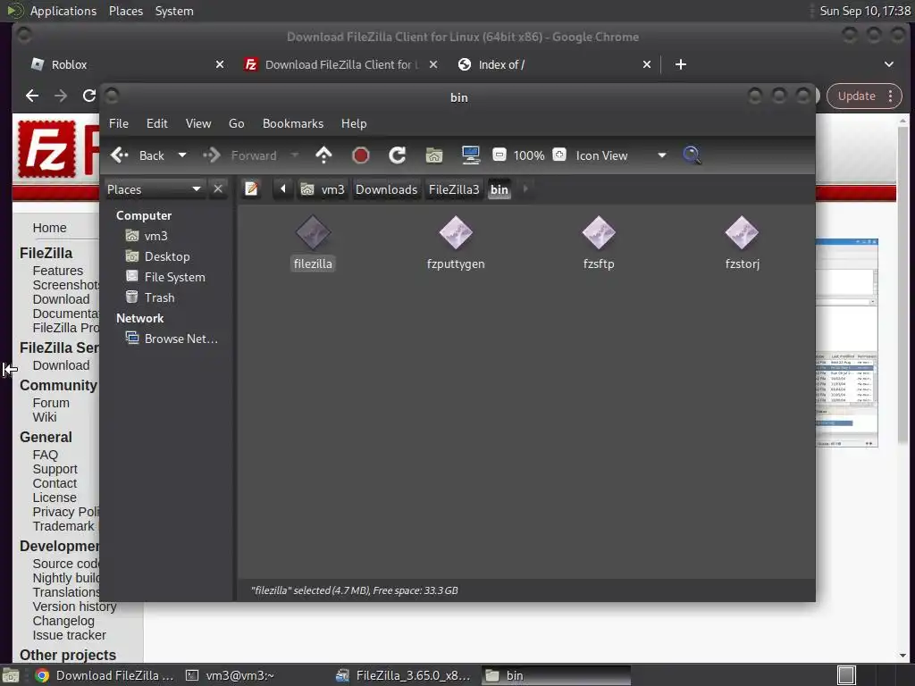Open file manager search magnifier

coord(692,155)
